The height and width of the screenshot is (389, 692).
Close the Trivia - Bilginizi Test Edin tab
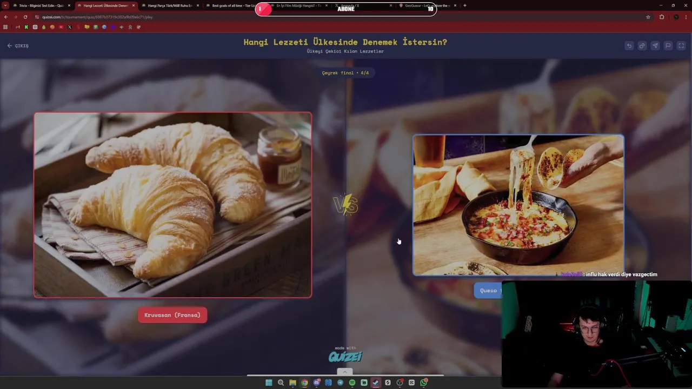tap(69, 5)
